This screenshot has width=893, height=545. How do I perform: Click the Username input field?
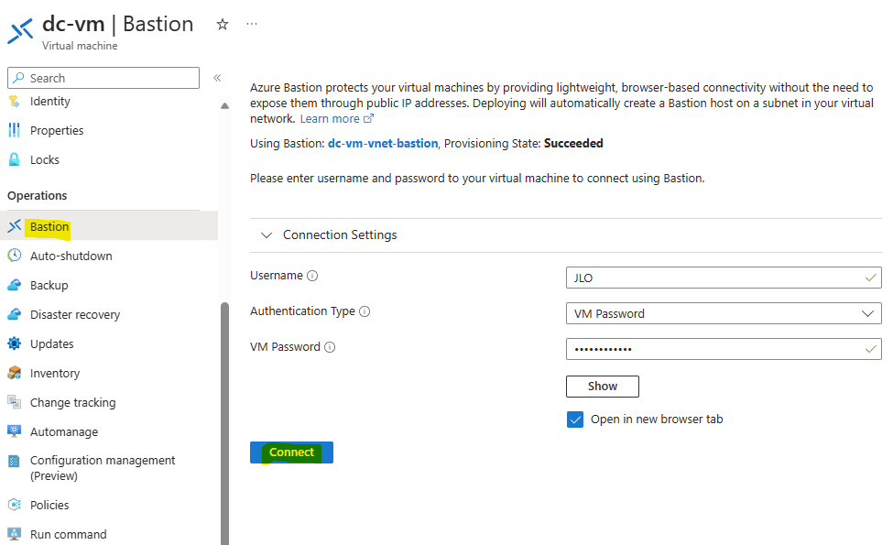(724, 278)
